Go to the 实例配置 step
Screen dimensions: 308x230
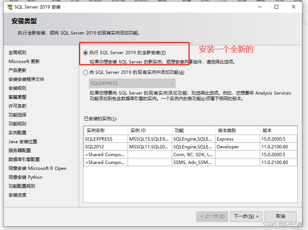(x=17, y=133)
